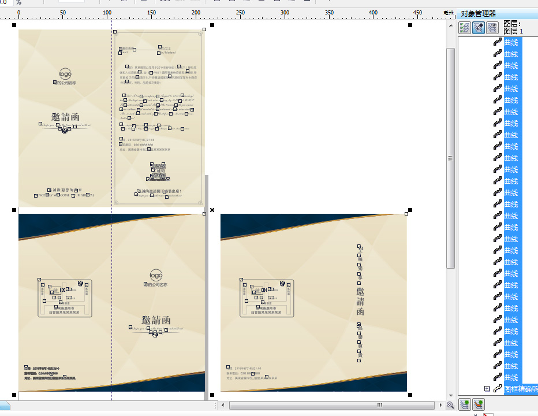Image resolution: width=538 pixels, height=416 pixels.
Task: Click the top-left selection handle
Action: tap(14, 25)
